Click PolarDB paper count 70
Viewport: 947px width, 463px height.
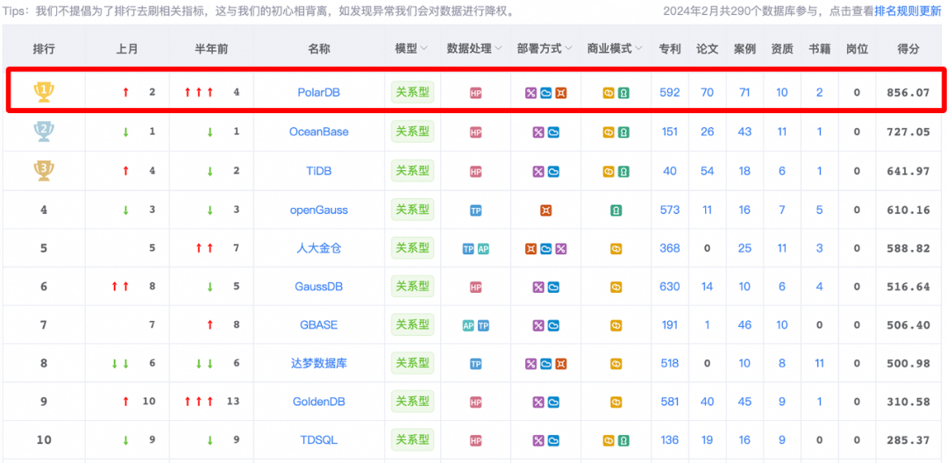point(708,92)
